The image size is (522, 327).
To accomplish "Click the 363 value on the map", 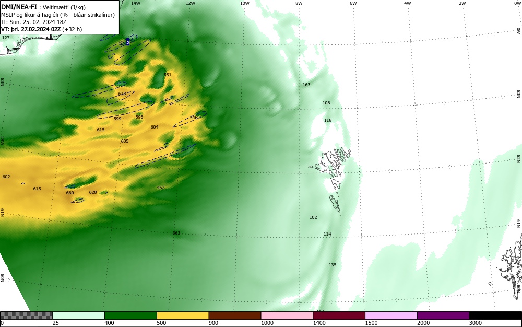I will click(x=176, y=233).
